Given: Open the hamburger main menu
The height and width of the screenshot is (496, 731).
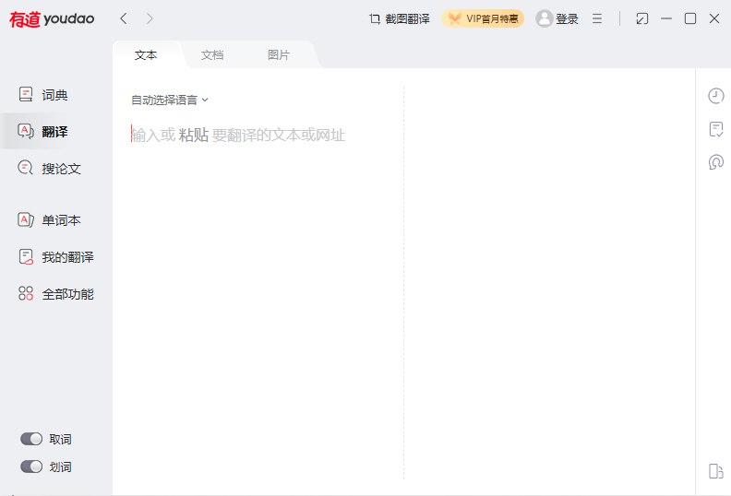Looking at the screenshot, I should (597, 18).
